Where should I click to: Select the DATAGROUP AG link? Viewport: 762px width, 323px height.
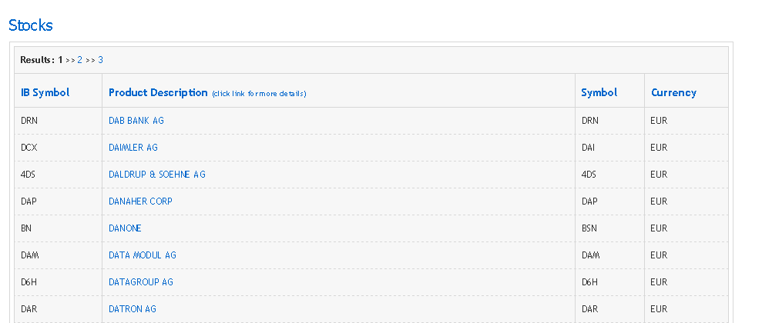click(141, 282)
